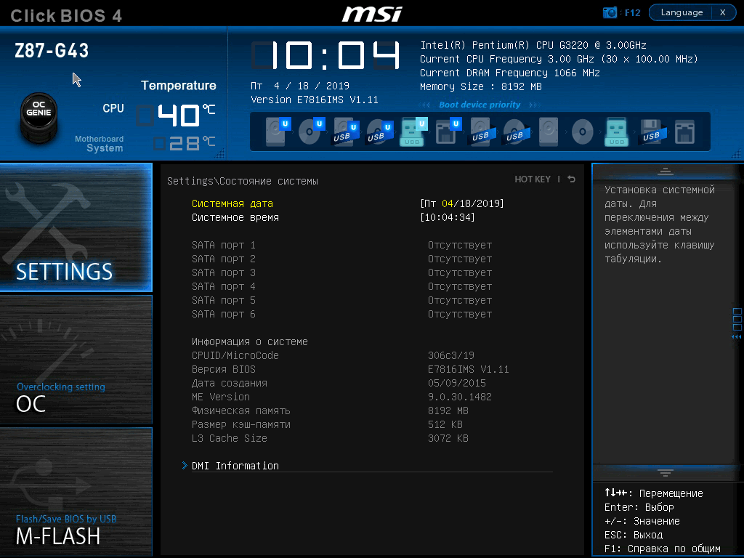Select the month value 04 in system date
Viewport: 744px width, 558px height.
[448, 203]
